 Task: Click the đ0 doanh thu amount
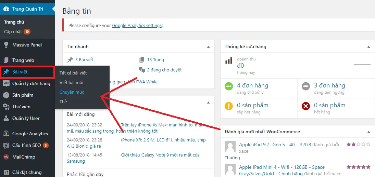(x=240, y=66)
